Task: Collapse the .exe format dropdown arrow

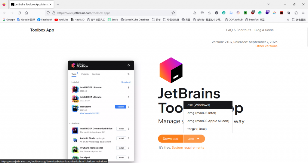Action: point(198,139)
